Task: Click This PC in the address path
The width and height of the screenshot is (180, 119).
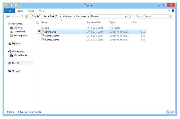Action: 36,16
